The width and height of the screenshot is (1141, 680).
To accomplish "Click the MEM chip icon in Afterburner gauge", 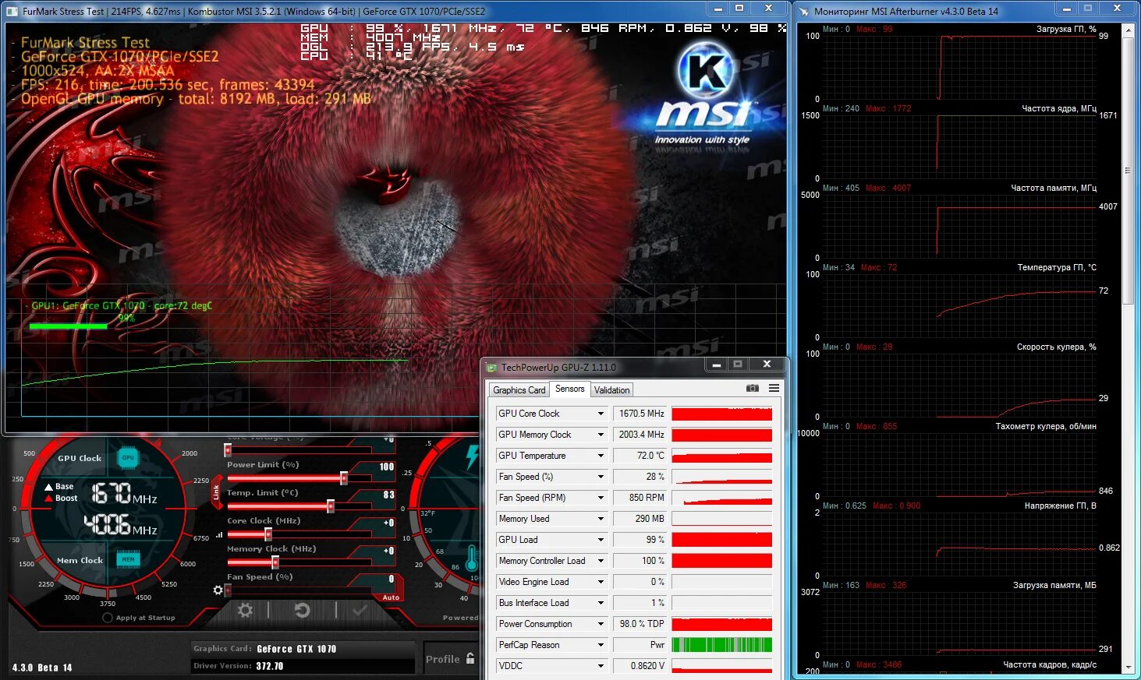I will pos(128,558).
